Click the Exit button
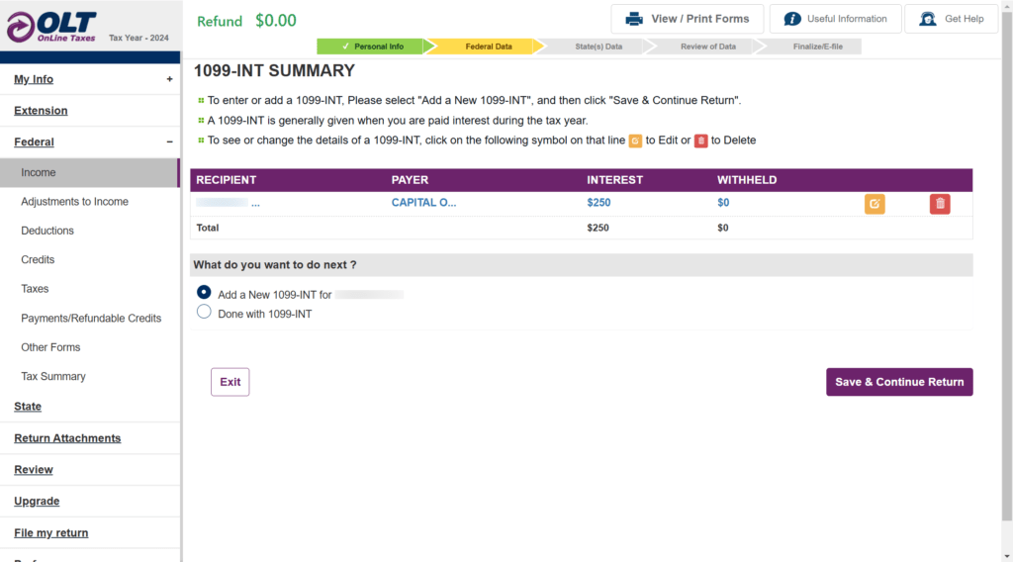This screenshot has height=562, width=1013. pyautogui.click(x=230, y=382)
